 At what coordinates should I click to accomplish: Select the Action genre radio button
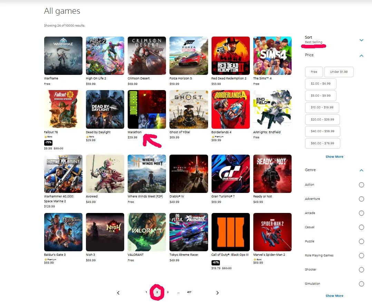point(361,185)
